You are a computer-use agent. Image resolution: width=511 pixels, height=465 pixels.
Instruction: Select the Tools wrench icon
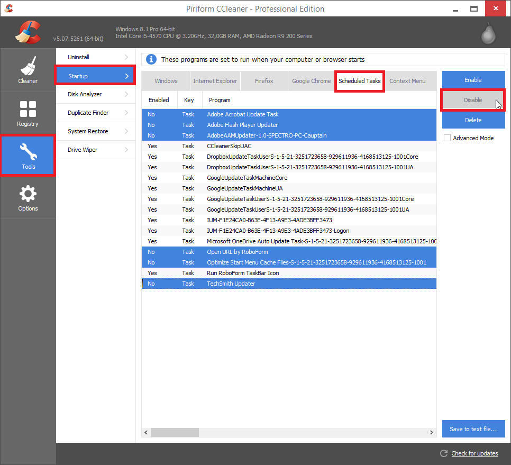(x=29, y=152)
